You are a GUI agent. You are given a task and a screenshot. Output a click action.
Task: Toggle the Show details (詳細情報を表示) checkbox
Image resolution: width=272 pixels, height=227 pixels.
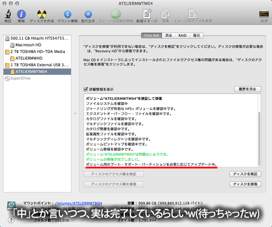click(x=86, y=89)
